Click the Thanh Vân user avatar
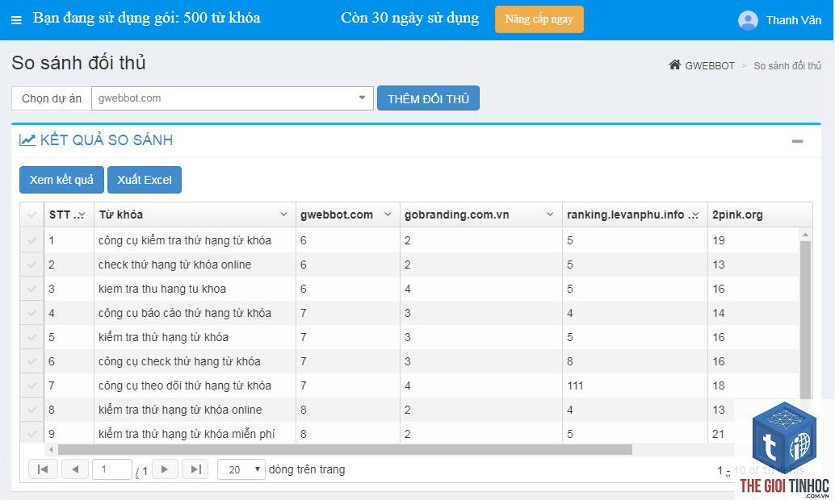 click(748, 20)
